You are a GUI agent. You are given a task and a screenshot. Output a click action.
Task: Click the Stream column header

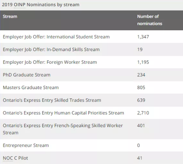click(x=10, y=16)
